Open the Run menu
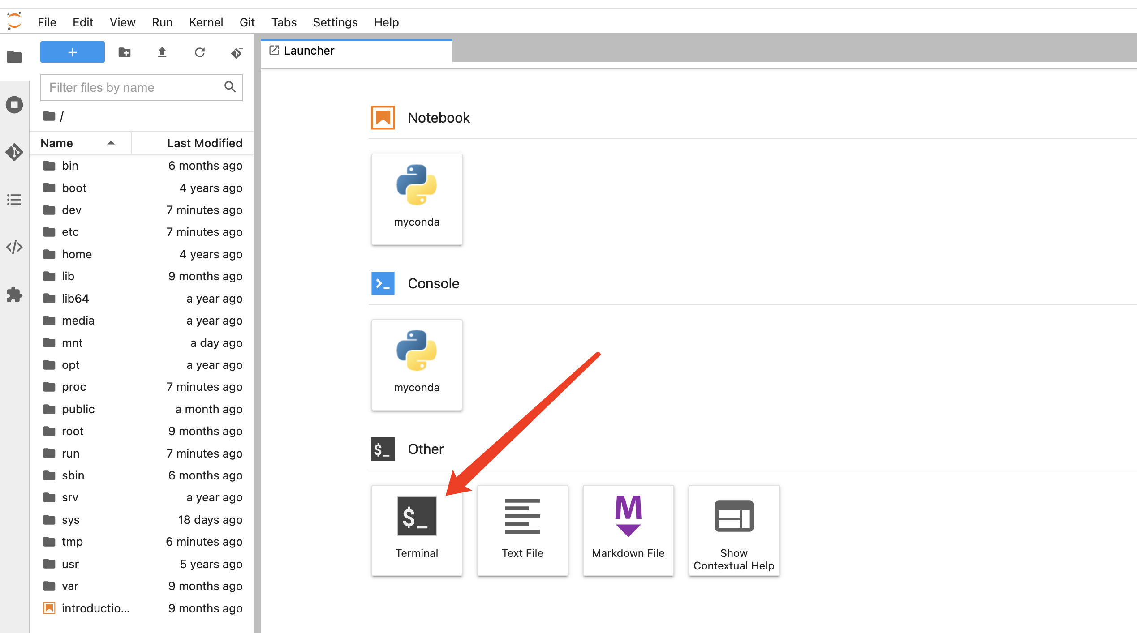The height and width of the screenshot is (633, 1137). tap(162, 22)
